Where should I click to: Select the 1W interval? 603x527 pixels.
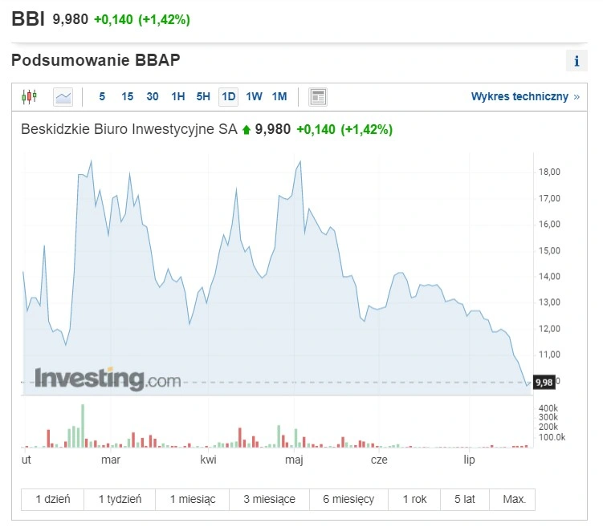point(255,96)
